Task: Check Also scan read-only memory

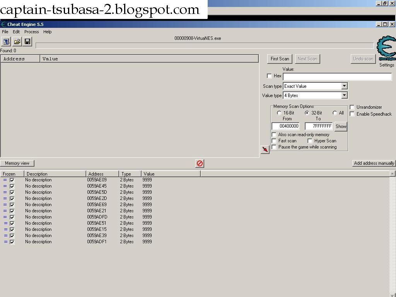Action: [x=274, y=135]
